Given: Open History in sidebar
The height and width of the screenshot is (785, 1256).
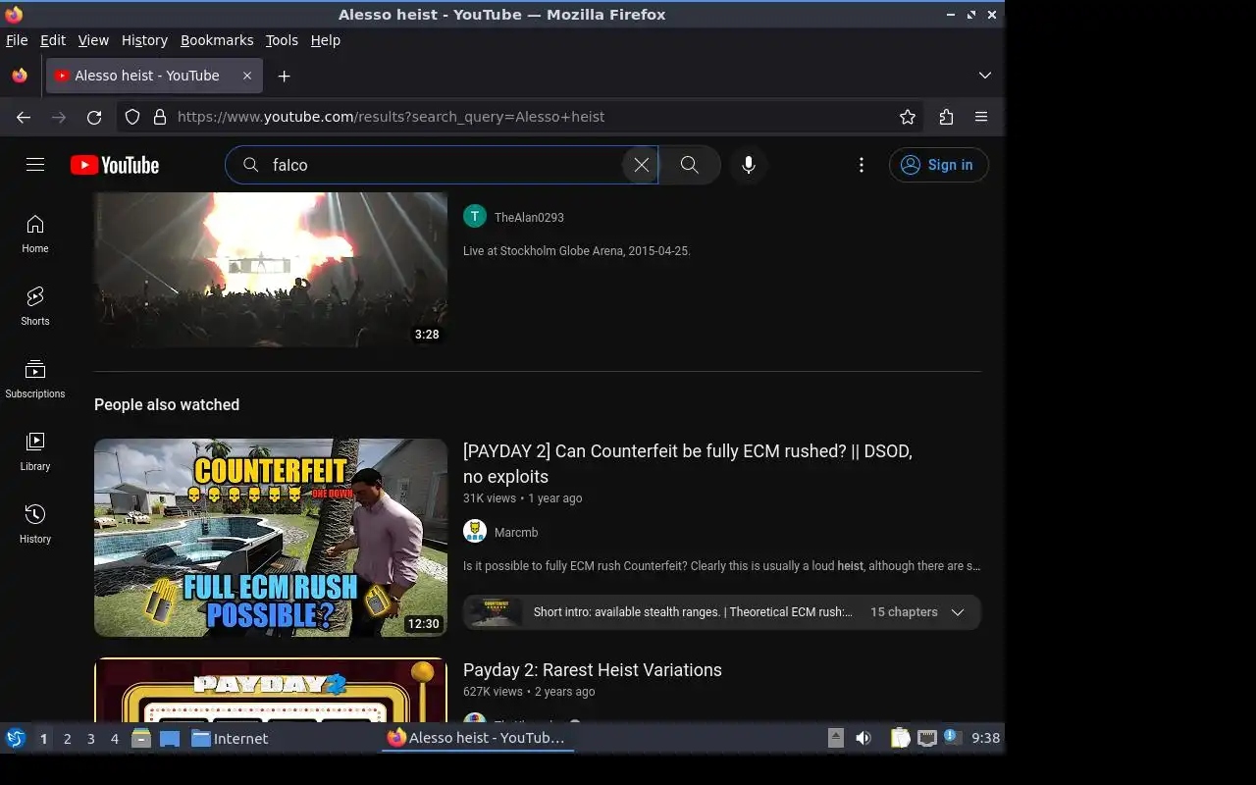Looking at the screenshot, I should tap(35, 525).
